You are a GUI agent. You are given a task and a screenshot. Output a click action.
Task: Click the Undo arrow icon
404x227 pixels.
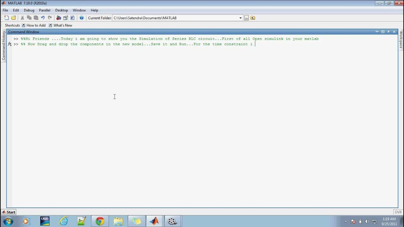(x=43, y=18)
